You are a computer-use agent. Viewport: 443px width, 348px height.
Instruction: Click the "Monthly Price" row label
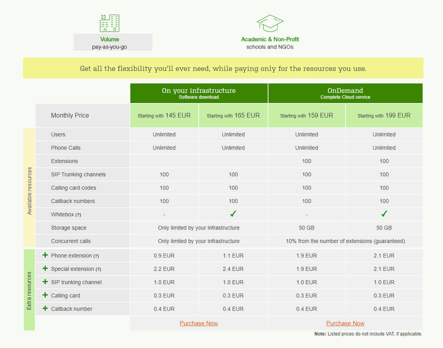pos(70,115)
